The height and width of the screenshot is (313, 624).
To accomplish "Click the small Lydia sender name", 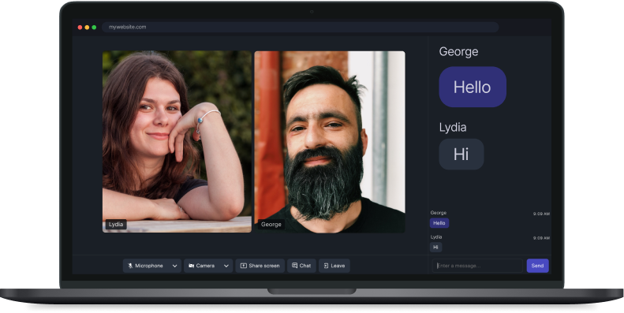I will 436,237.
